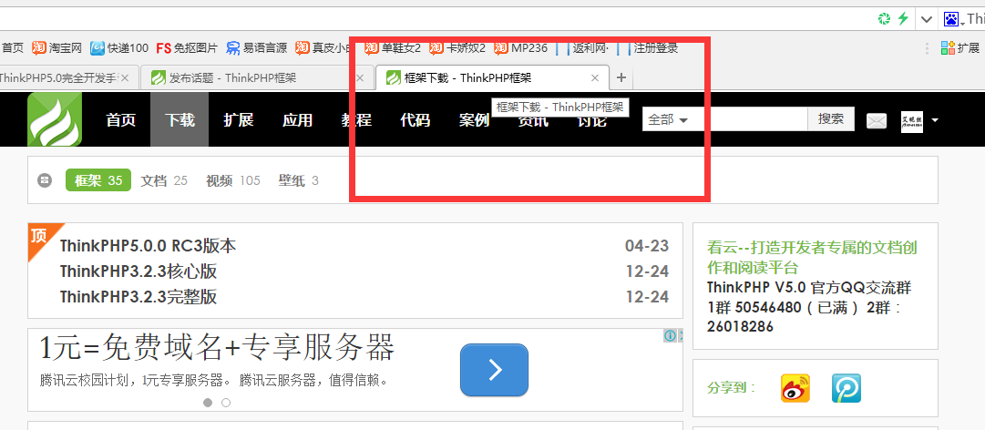Viewport: 985px width, 430px height.
Task: Share to Sina Weibo icon
Action: click(x=795, y=389)
